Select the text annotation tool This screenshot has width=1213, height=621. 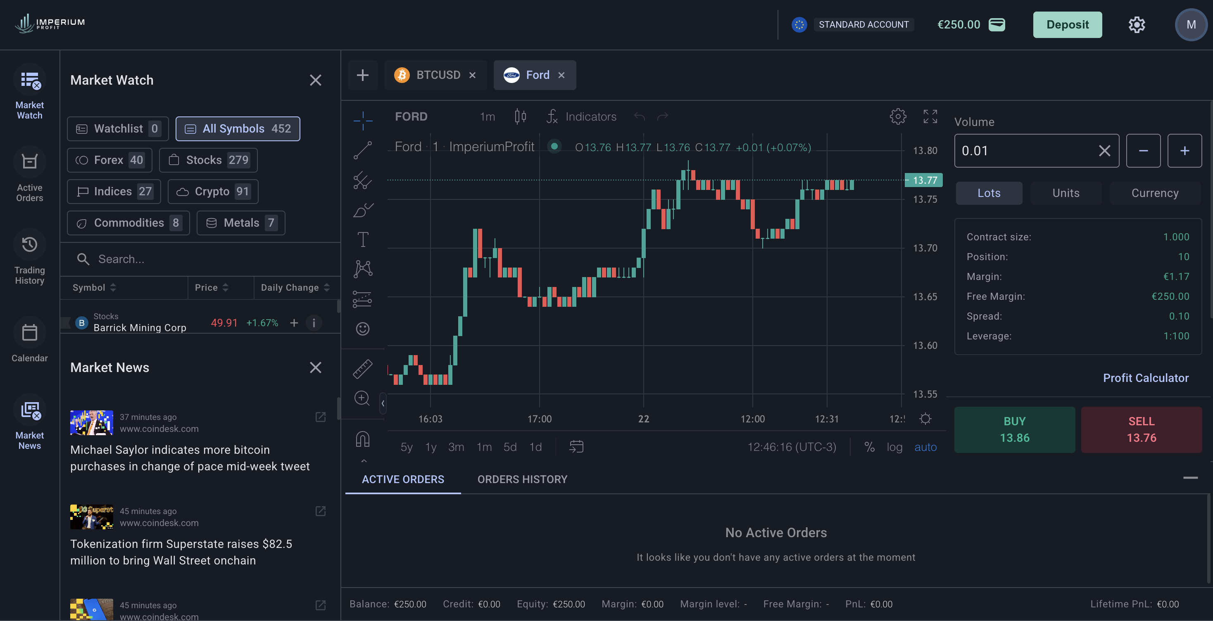pos(363,239)
